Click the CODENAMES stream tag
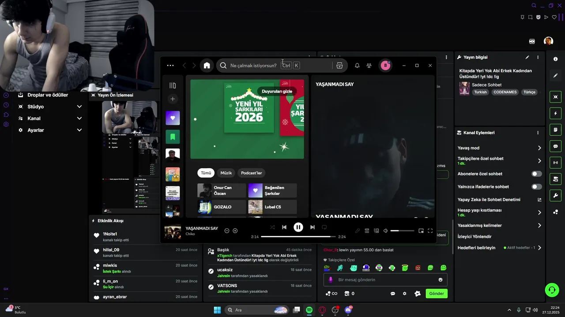 pyautogui.click(x=505, y=92)
